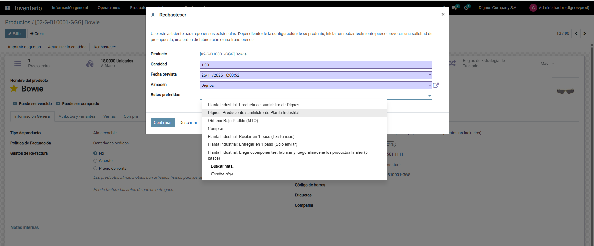Screen dimensions: 594x246
Task: Expand the Fecha prevista dropdown arrow
Action: (430, 75)
